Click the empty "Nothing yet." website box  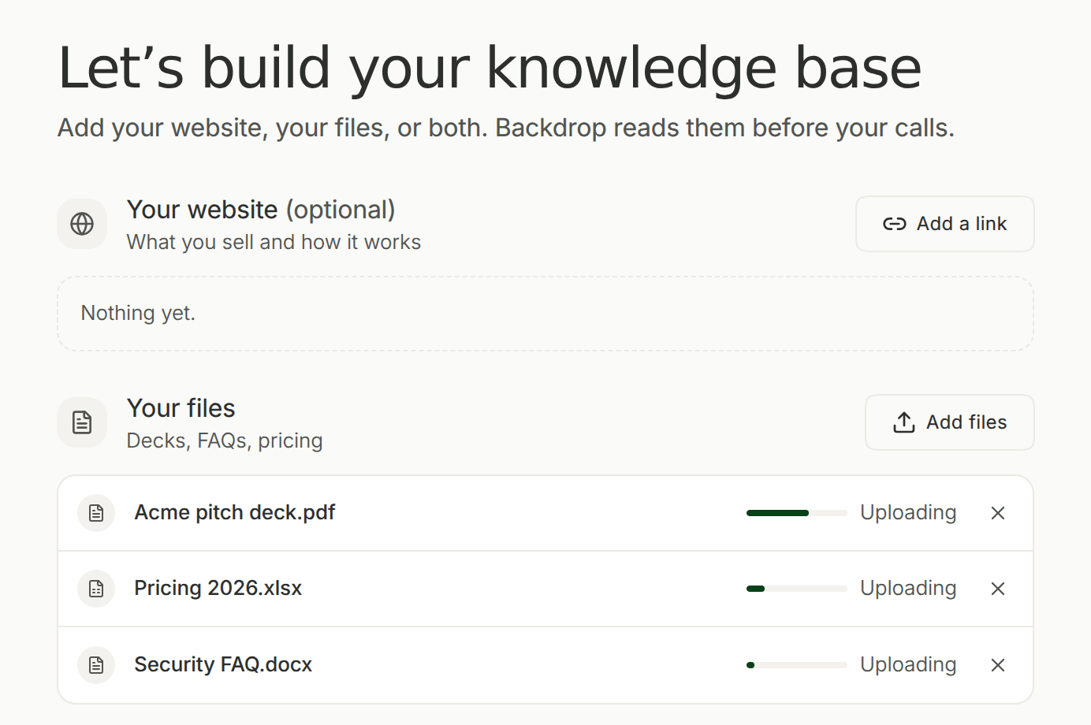coord(545,314)
